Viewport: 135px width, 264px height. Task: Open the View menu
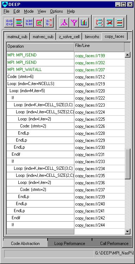point(42,11)
